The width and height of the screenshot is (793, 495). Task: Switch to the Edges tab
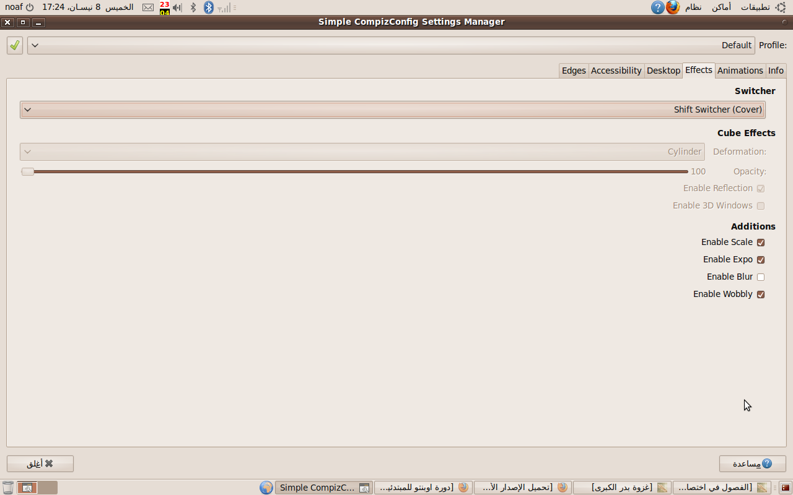574,71
